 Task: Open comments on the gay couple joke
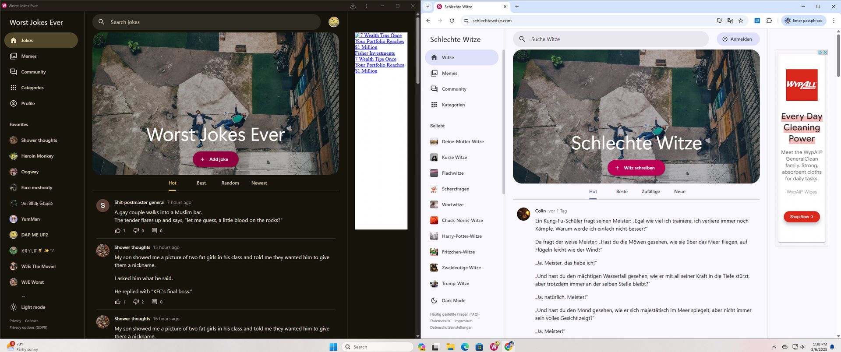(x=154, y=230)
